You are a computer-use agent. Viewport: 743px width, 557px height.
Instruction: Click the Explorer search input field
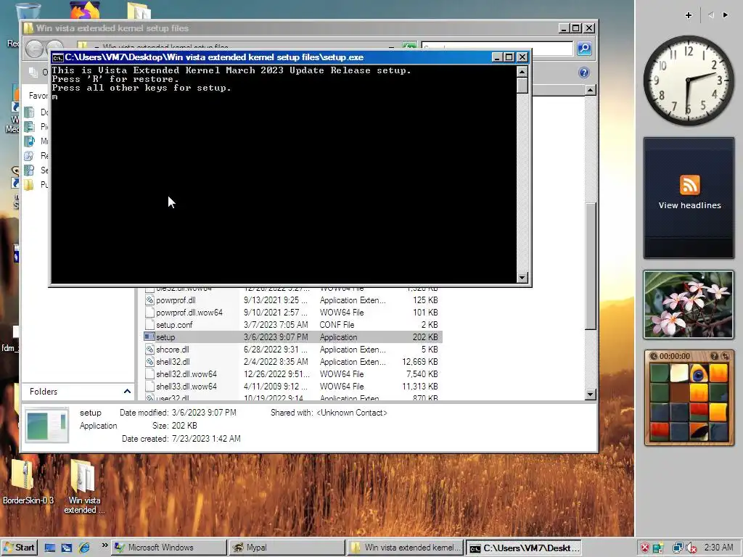point(496,49)
